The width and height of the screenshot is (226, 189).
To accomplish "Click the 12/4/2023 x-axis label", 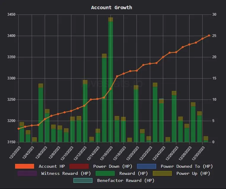I will 28,152.
